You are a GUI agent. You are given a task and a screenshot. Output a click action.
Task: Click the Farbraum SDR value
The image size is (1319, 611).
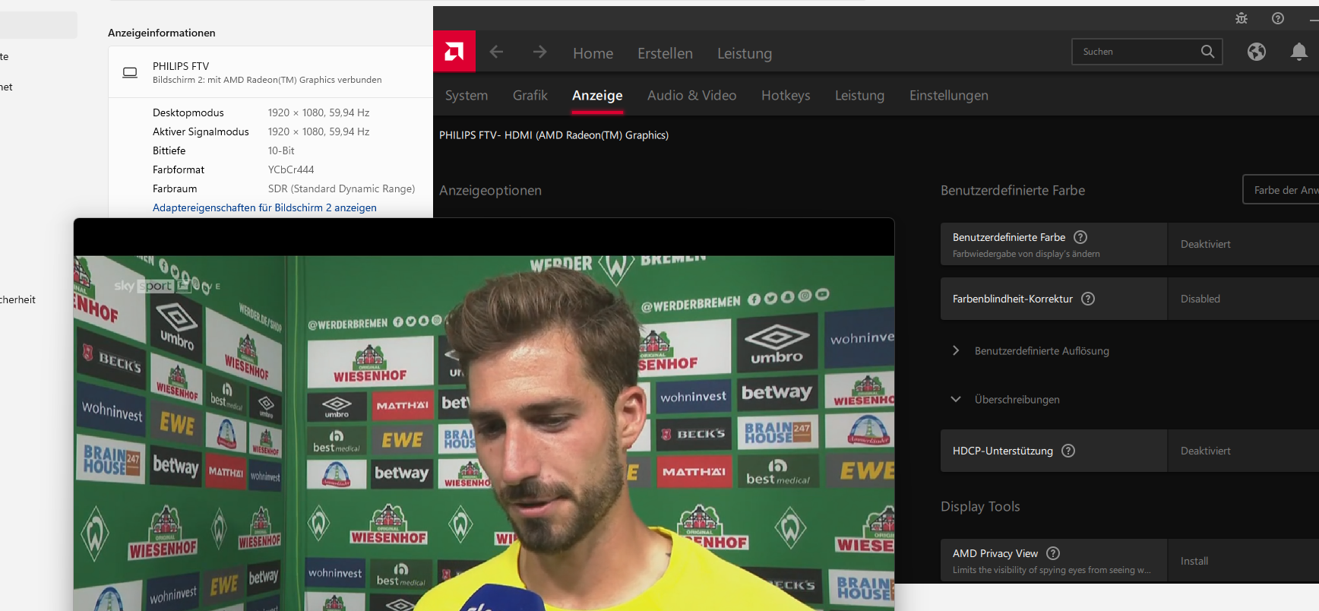[x=341, y=188]
